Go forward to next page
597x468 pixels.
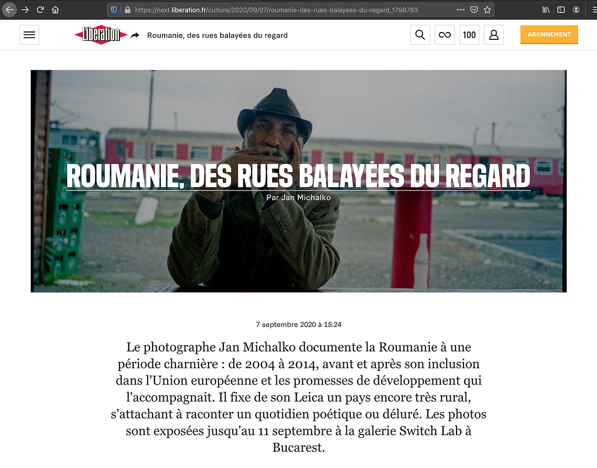pos(25,10)
